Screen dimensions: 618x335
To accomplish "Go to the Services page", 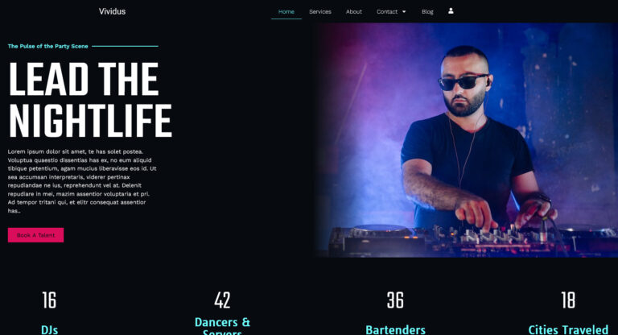I will (320, 12).
